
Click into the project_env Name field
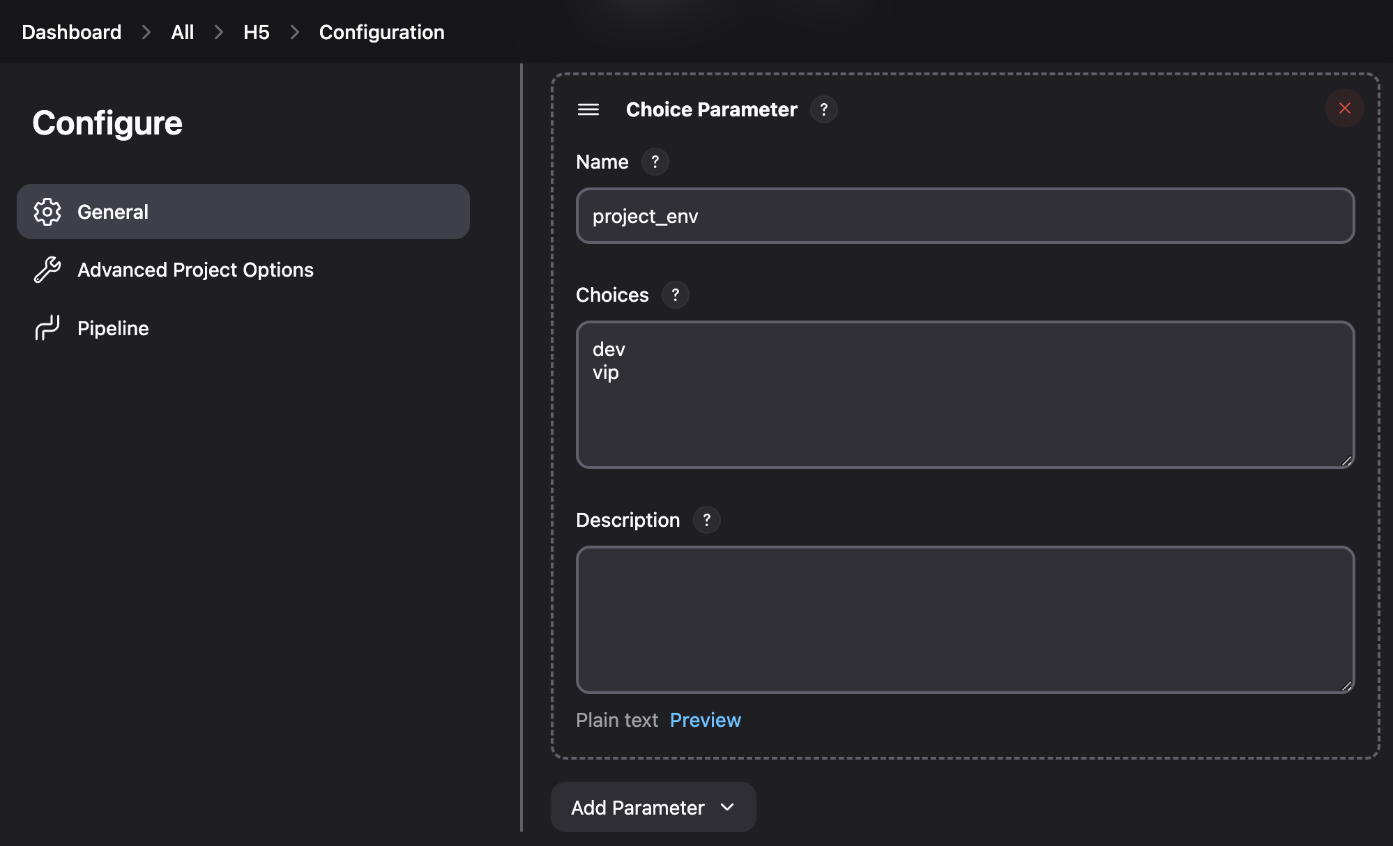pyautogui.click(x=965, y=216)
